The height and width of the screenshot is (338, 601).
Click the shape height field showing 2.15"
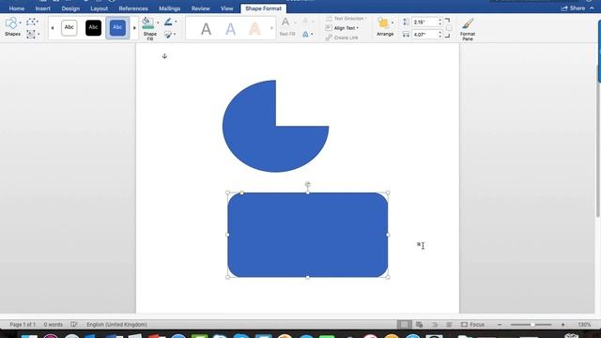tap(424, 23)
